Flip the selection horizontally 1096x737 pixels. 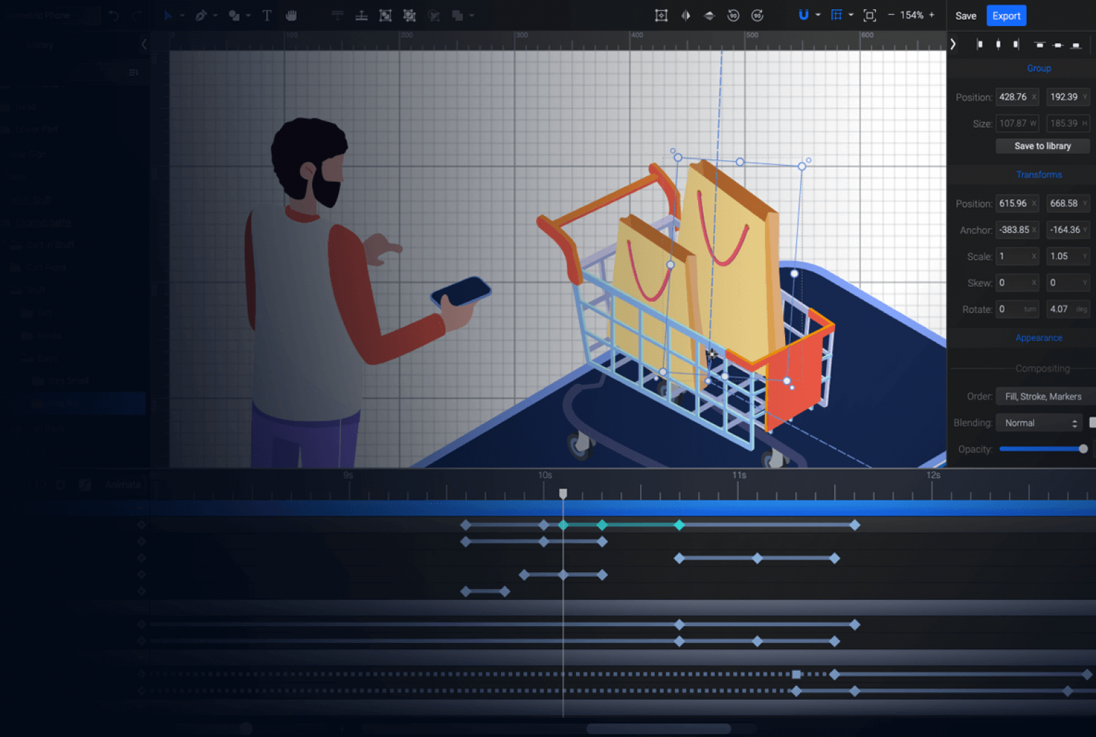tap(686, 15)
